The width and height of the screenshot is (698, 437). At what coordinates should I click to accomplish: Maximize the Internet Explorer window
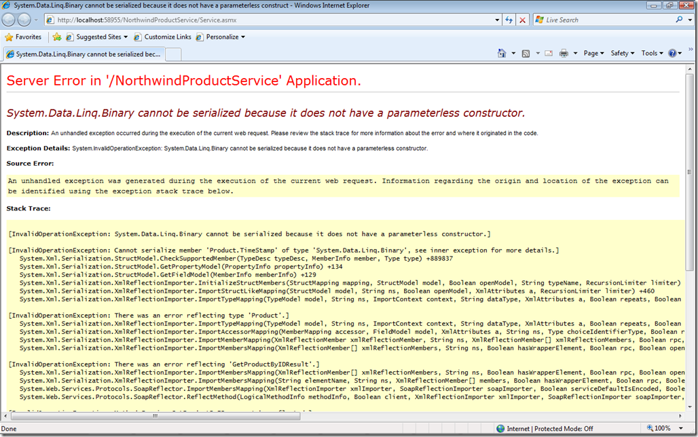point(669,6)
